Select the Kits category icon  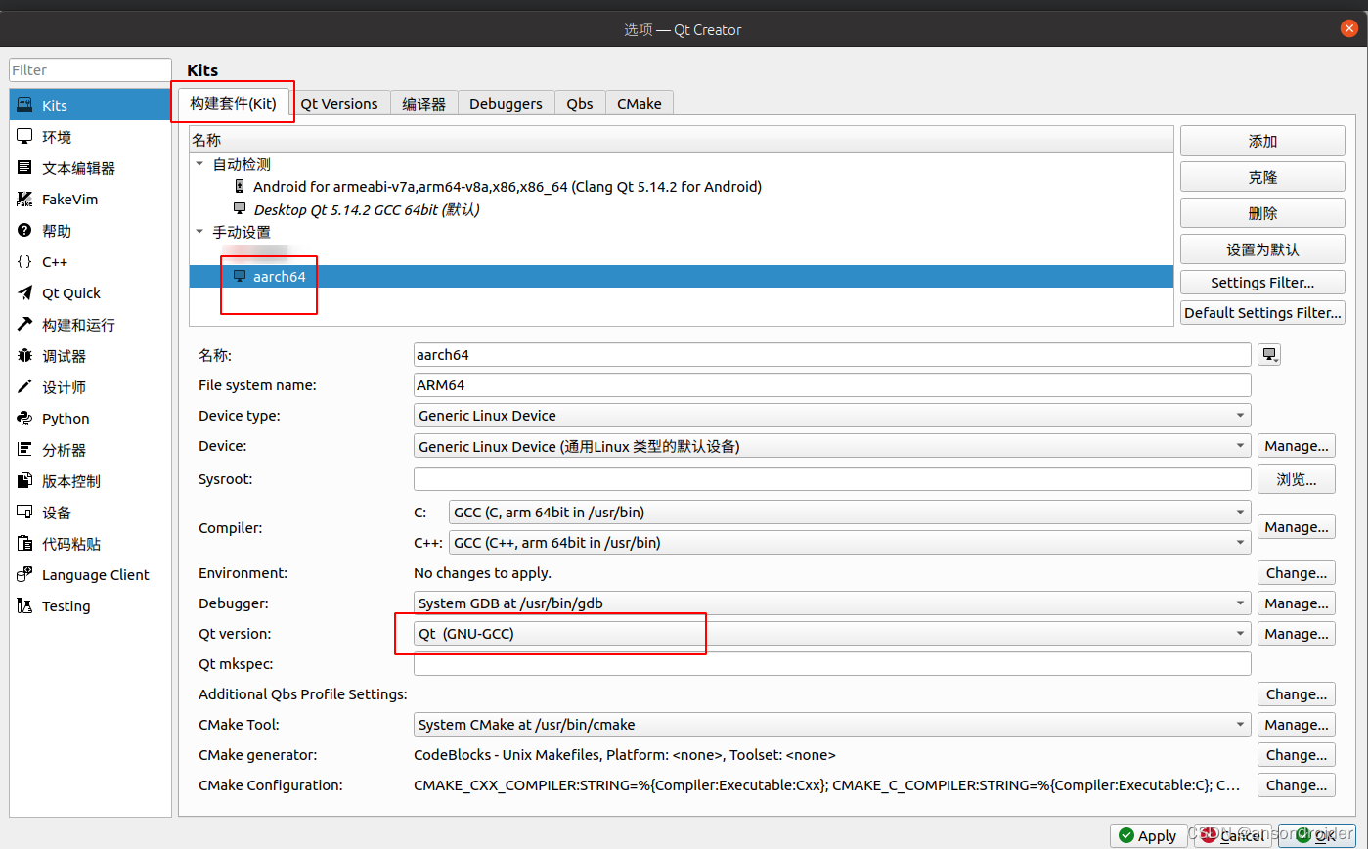(x=25, y=105)
